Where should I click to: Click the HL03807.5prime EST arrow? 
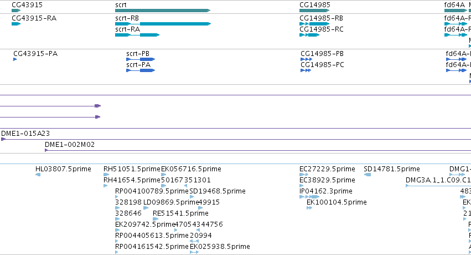pos(38,175)
